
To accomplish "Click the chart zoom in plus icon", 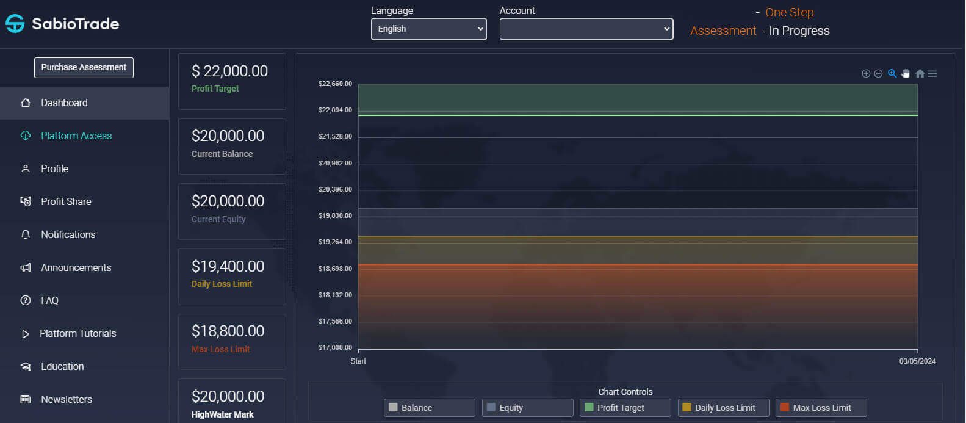I will click(x=865, y=74).
